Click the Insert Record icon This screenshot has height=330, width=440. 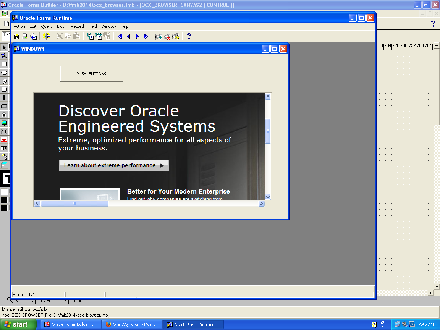[x=159, y=36]
